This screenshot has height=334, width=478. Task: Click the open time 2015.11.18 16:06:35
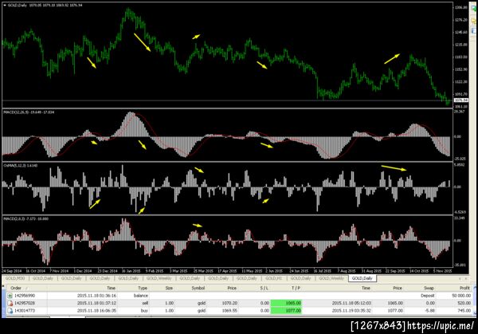click(x=96, y=311)
